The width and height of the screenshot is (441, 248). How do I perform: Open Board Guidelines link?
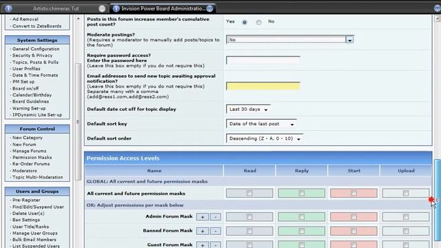coord(30,101)
